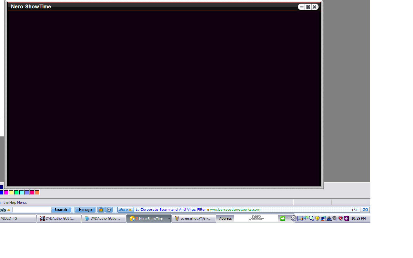Click the Help Menu status bar text

14,203
